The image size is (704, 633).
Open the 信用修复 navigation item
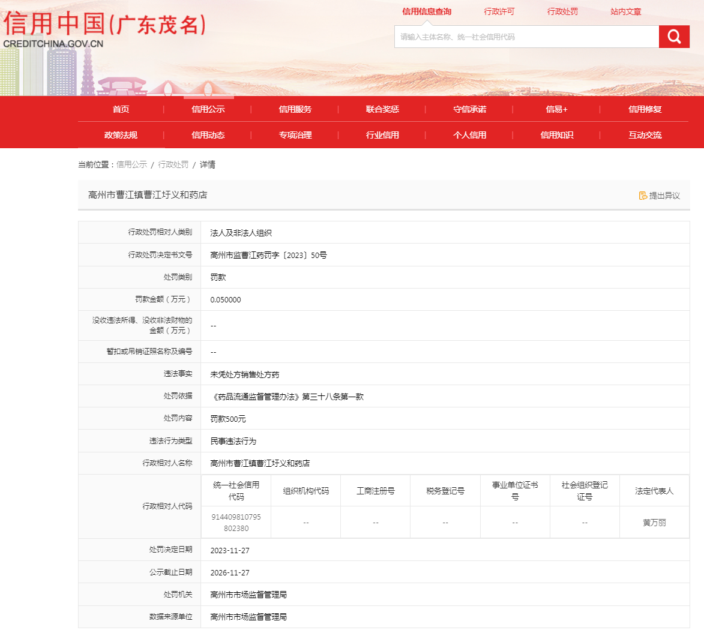click(645, 109)
